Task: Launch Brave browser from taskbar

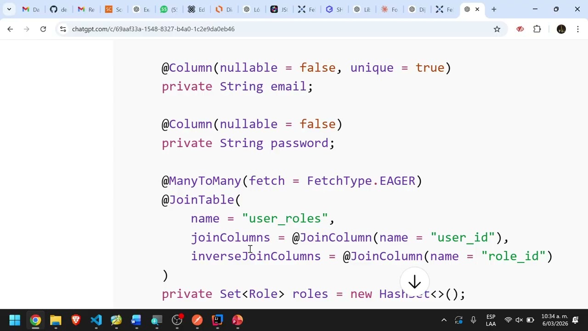Action: [x=76, y=320]
